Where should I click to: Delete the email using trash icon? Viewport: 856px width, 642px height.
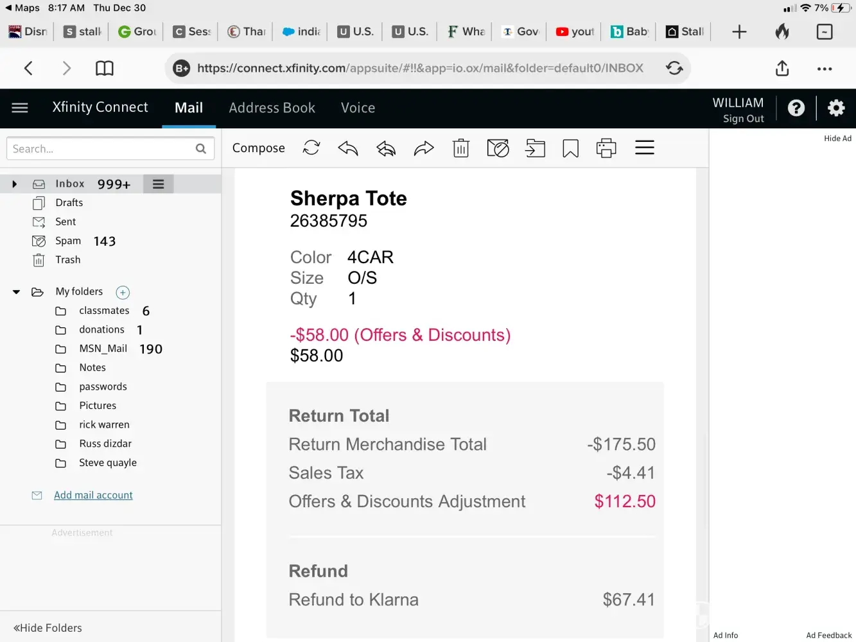point(461,148)
